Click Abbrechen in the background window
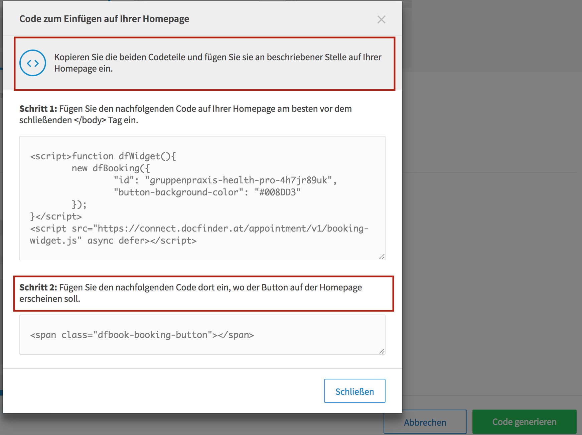 (x=425, y=422)
